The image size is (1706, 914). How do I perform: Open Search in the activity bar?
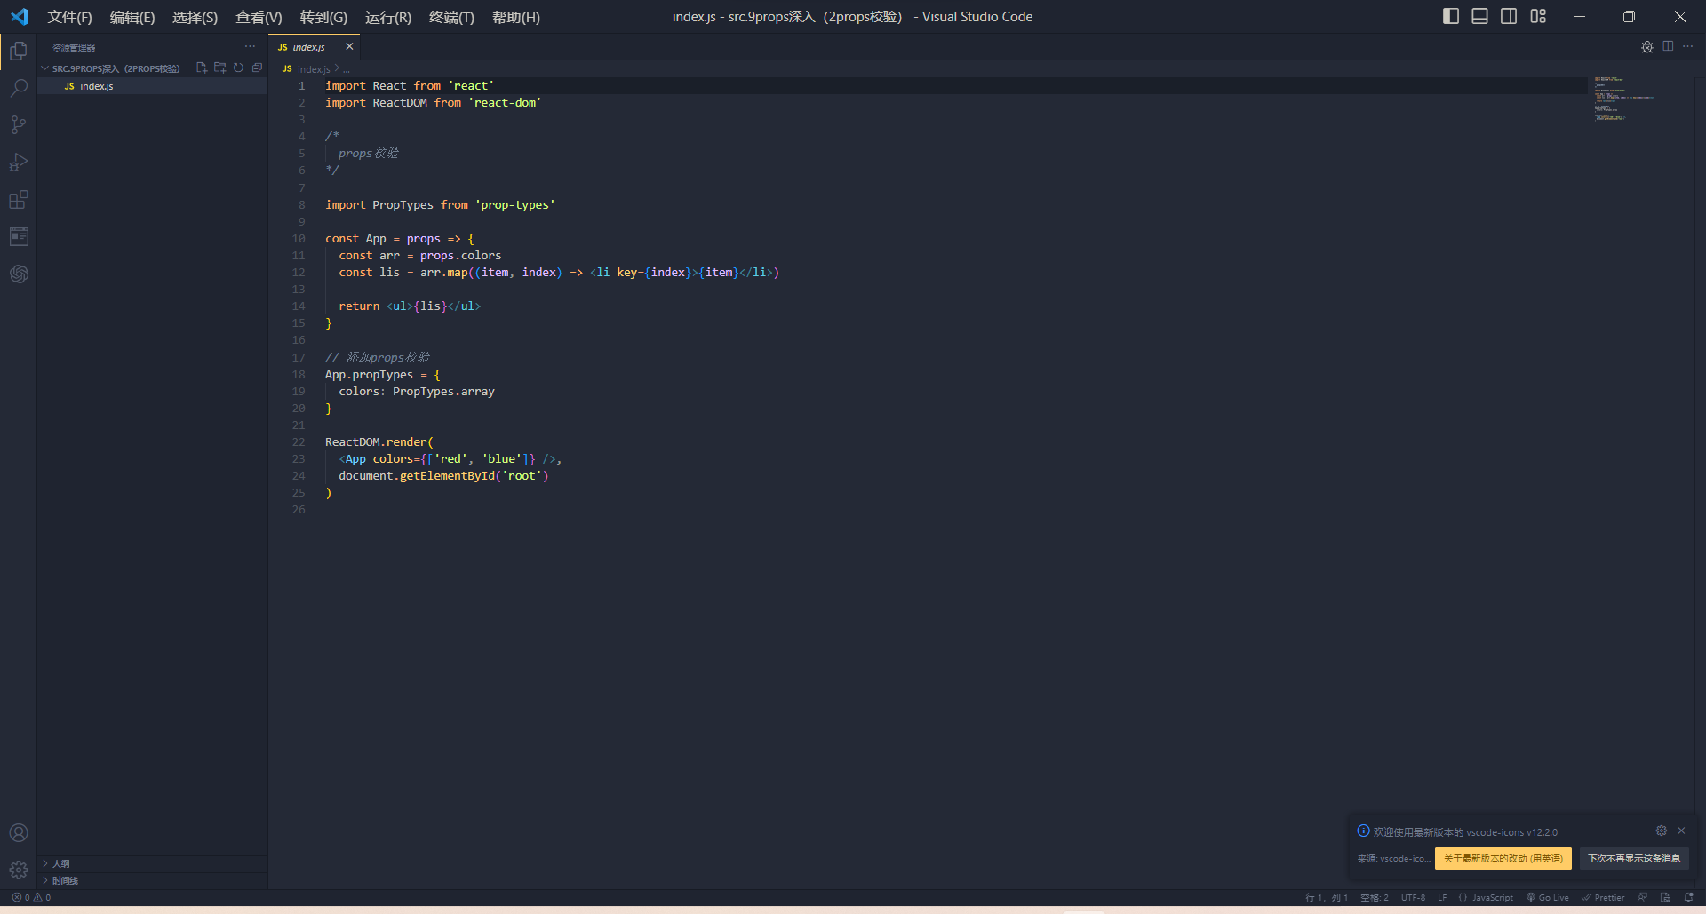(19, 87)
